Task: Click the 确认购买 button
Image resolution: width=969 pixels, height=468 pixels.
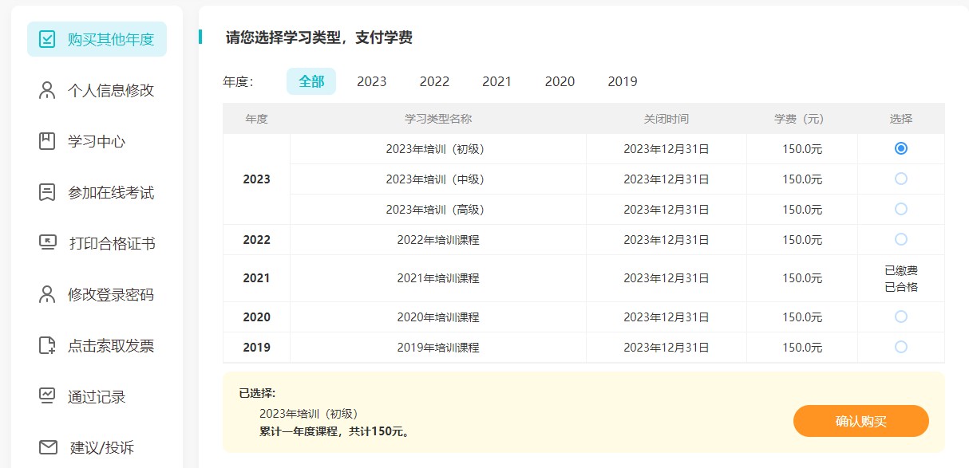Action: (861, 421)
